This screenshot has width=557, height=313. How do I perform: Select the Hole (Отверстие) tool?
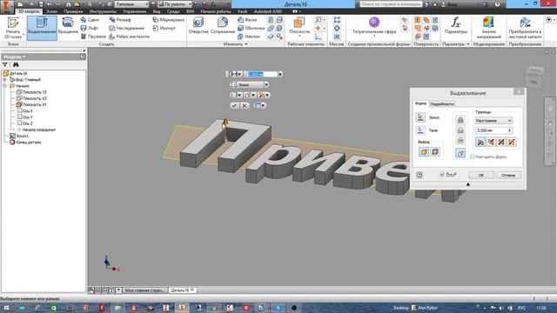[198, 25]
